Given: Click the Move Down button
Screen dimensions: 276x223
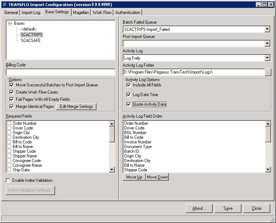Looking at the screenshot, I should pyautogui.click(x=157, y=177).
